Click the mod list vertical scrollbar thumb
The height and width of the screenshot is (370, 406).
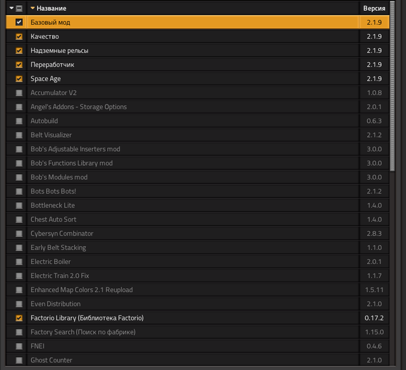pyautogui.click(x=392, y=86)
